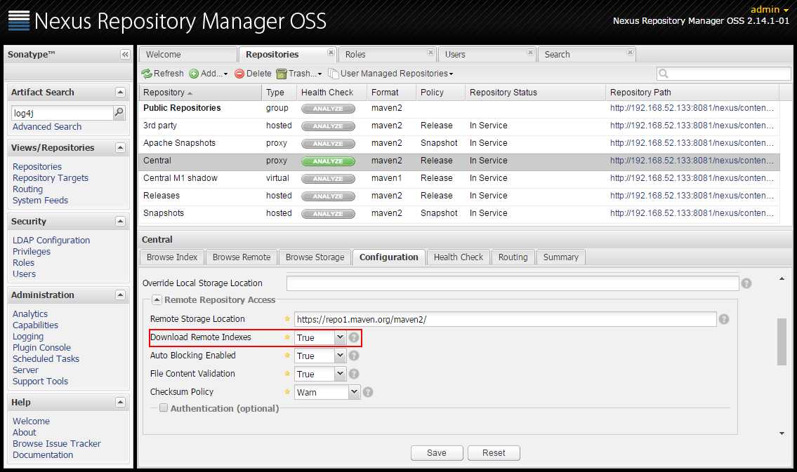Open Checksum Policy dropdown
Viewport: 797px width, 472px height.
(355, 392)
